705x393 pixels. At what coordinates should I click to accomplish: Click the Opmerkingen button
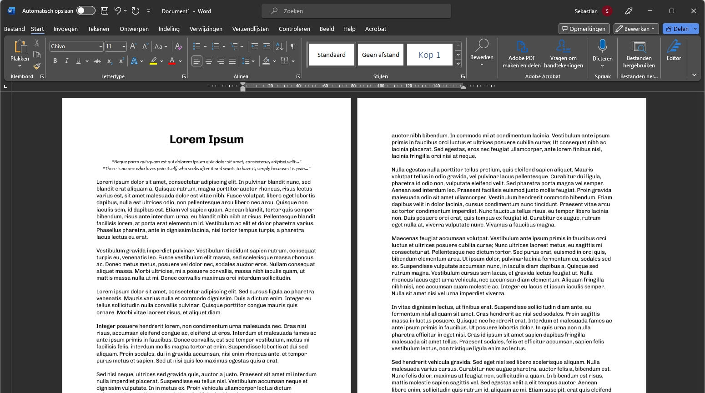click(x=584, y=29)
